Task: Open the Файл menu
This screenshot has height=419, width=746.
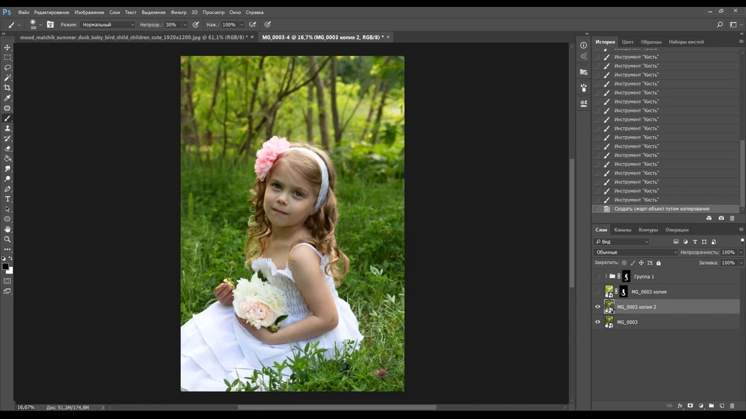Action: 23,12
